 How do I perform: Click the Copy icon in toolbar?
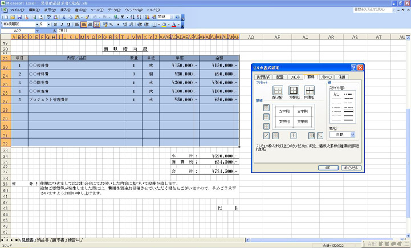tap(70, 17)
